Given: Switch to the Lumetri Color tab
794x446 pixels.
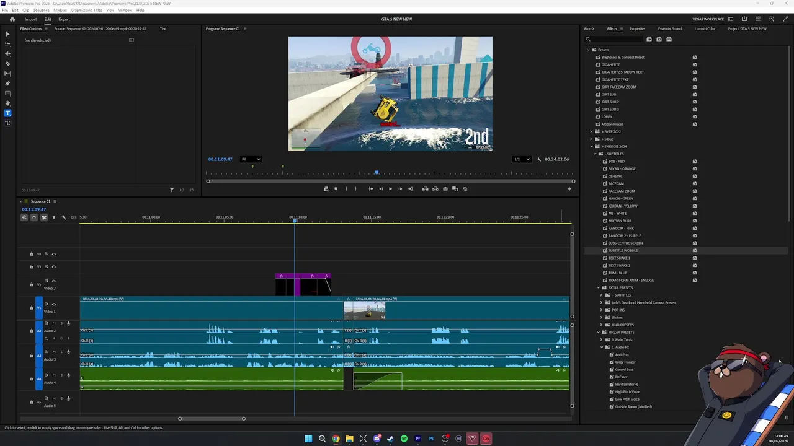Looking at the screenshot, I should click(705, 29).
